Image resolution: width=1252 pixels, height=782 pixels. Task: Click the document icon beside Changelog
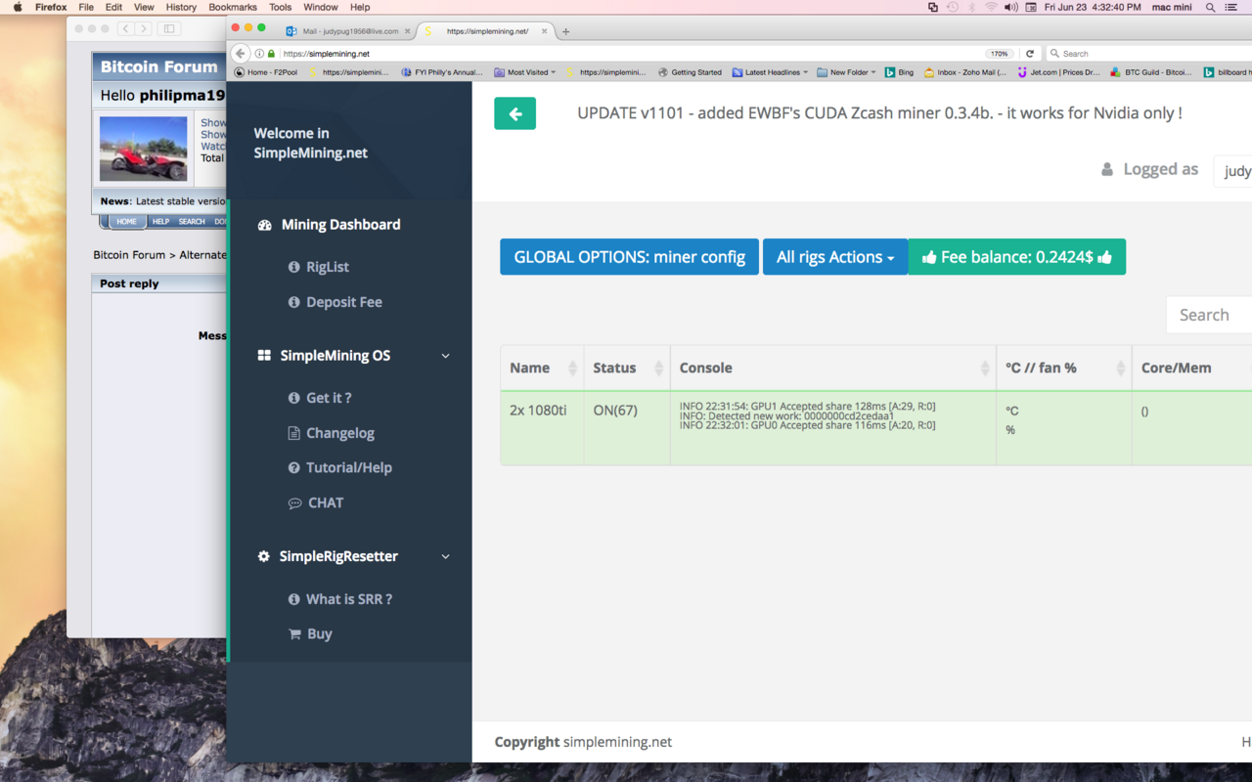[293, 433]
